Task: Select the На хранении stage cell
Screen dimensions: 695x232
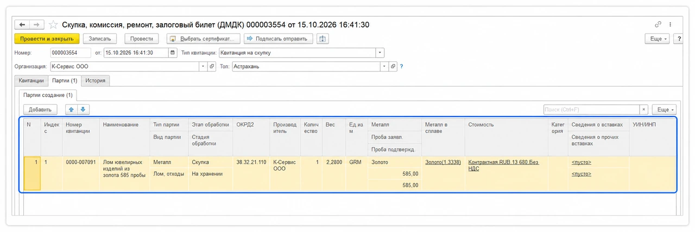Action: point(211,173)
